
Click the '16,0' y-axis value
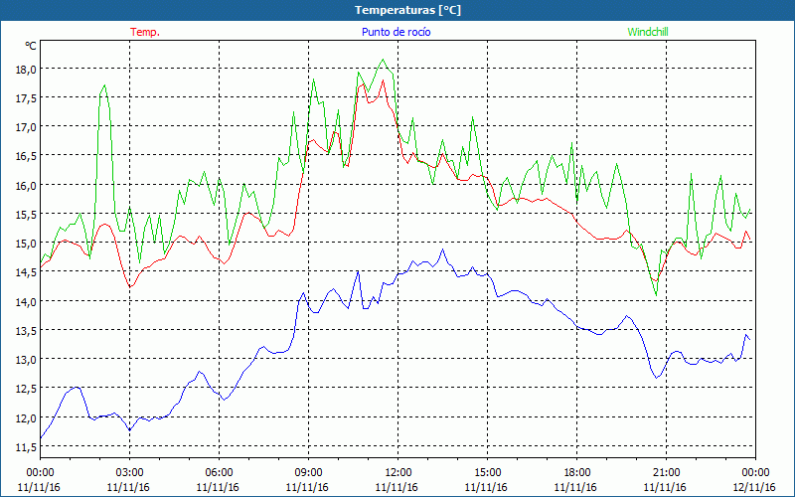point(26,186)
